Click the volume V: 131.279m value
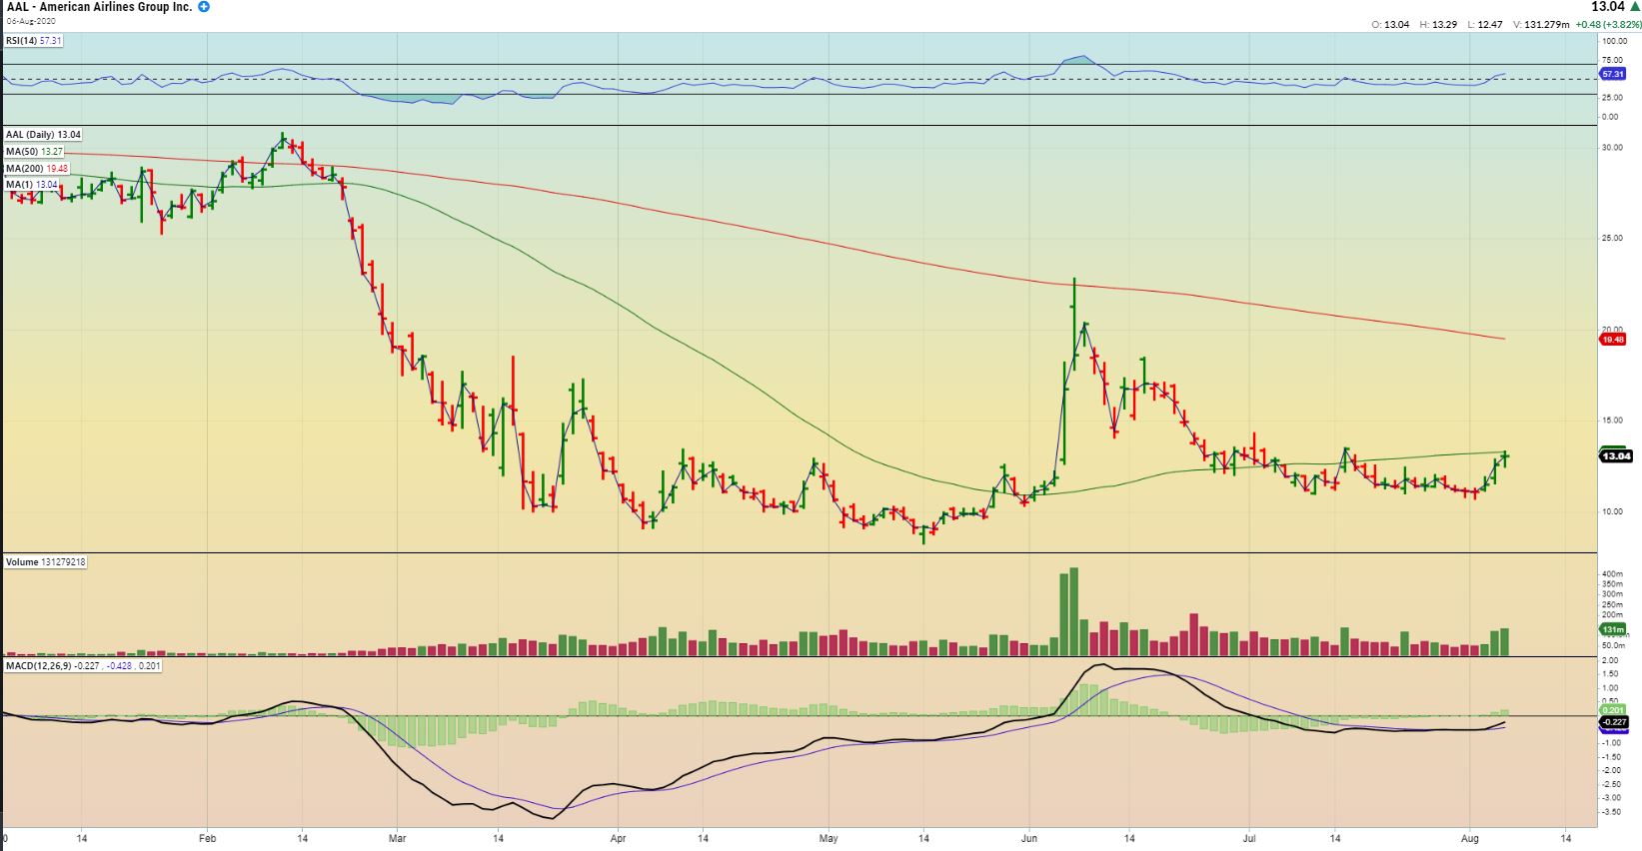This screenshot has width=1642, height=851. (x=1541, y=25)
